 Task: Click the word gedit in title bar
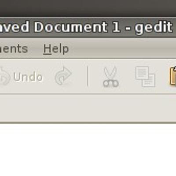(x=154, y=28)
